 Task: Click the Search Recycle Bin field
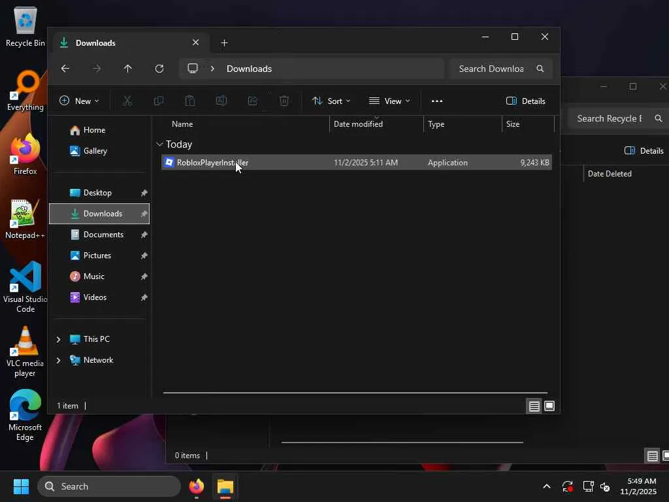coord(619,119)
